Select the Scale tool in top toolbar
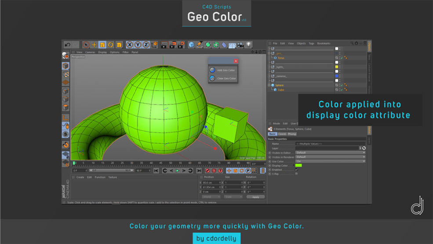The height and width of the screenshot is (244, 433). coord(102,44)
